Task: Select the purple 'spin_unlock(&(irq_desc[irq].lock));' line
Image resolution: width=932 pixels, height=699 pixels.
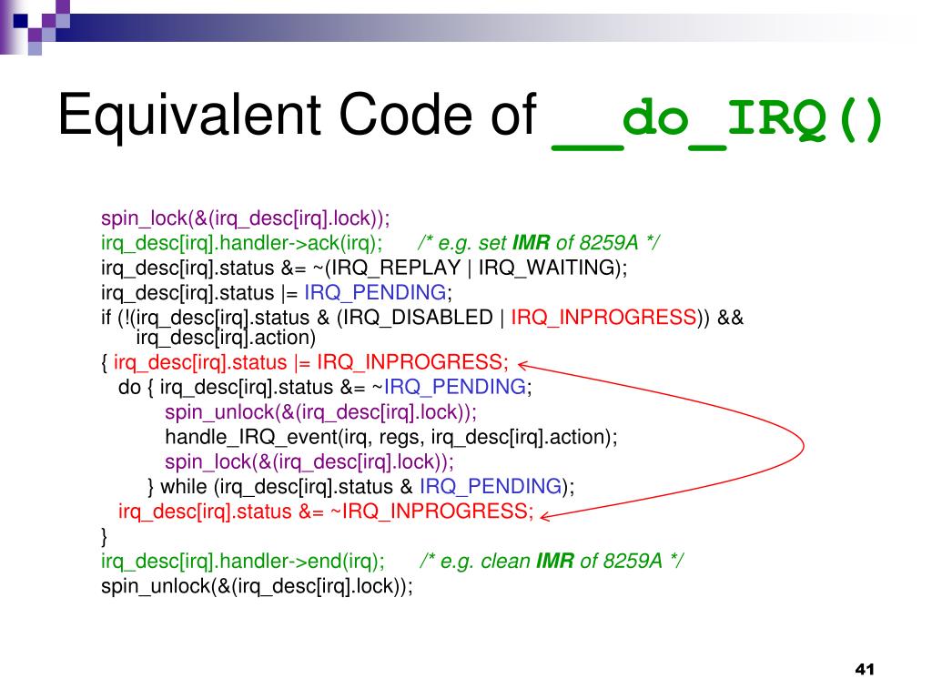Action: tap(321, 412)
